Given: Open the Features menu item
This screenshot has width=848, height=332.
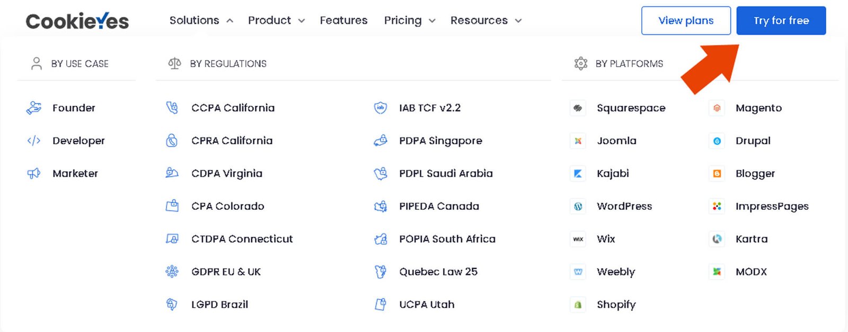Looking at the screenshot, I should [x=343, y=20].
